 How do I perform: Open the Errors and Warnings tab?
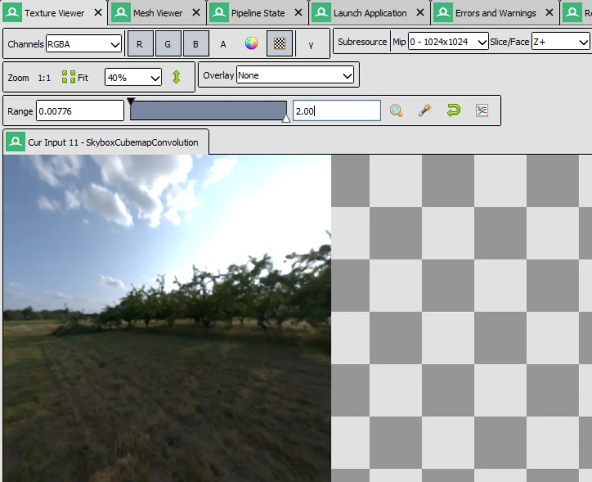(x=495, y=12)
